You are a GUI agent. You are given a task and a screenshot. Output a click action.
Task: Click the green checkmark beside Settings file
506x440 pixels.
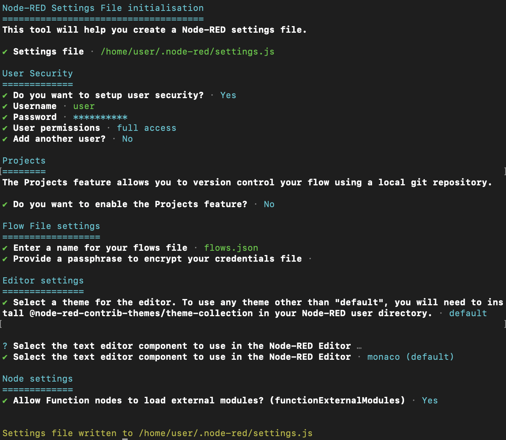pyautogui.click(x=5, y=52)
